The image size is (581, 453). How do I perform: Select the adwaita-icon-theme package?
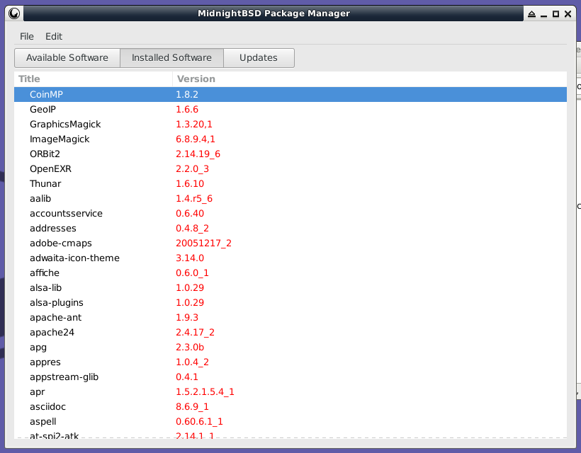[74, 258]
